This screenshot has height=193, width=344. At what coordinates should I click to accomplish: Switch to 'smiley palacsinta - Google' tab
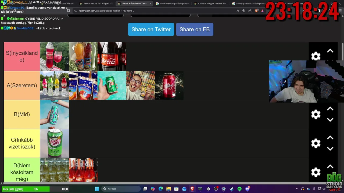coord(249,3)
